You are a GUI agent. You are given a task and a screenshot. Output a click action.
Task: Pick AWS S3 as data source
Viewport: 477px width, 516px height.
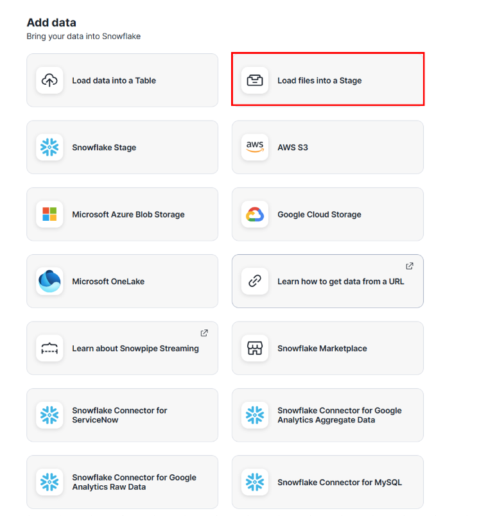point(327,147)
